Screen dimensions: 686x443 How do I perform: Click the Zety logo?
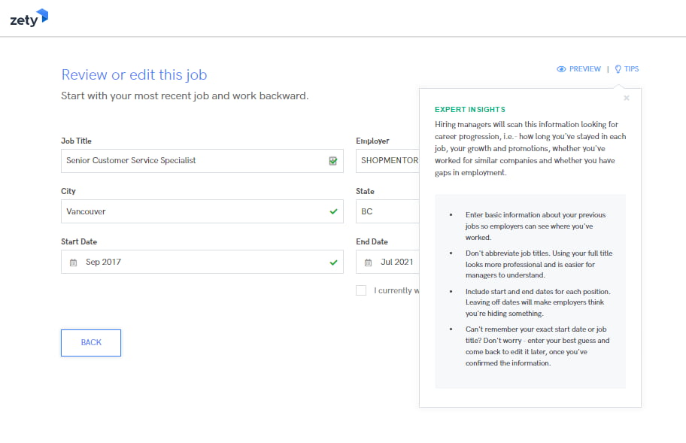pos(29,18)
